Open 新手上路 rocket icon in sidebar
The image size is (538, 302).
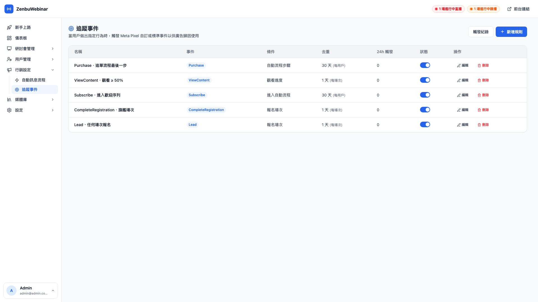pos(9,27)
